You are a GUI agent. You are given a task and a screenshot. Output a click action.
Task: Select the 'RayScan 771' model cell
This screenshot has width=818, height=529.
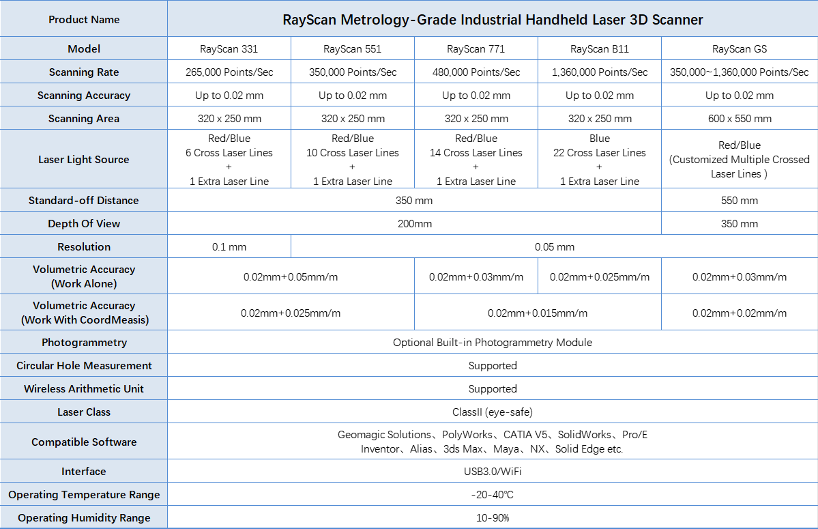(476, 48)
